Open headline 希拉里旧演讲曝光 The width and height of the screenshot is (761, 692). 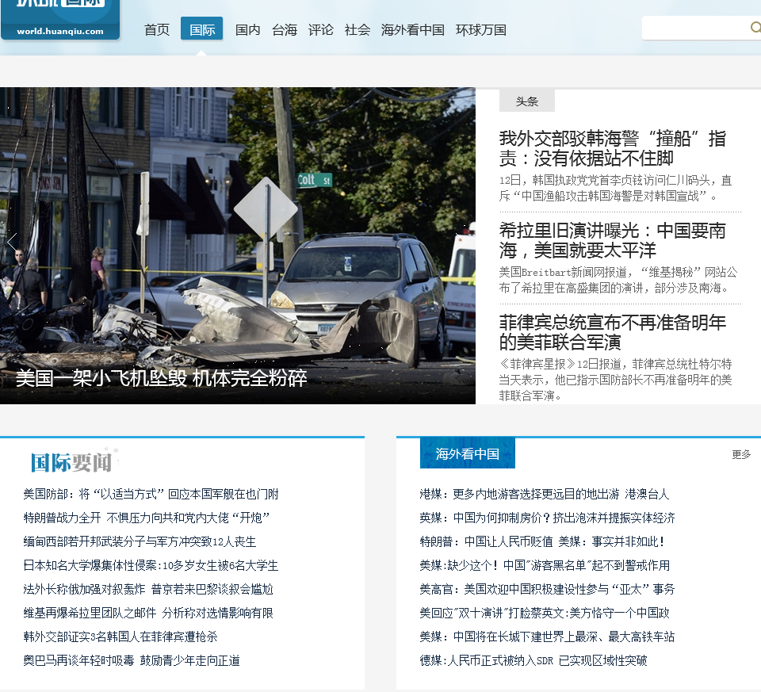613,240
